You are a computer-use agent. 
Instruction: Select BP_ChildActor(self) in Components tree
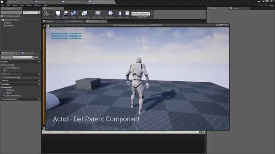click(12, 16)
